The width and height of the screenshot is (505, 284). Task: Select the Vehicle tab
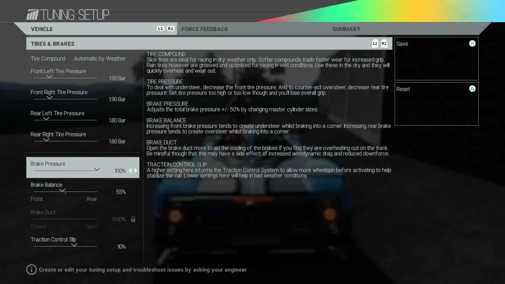click(x=42, y=29)
